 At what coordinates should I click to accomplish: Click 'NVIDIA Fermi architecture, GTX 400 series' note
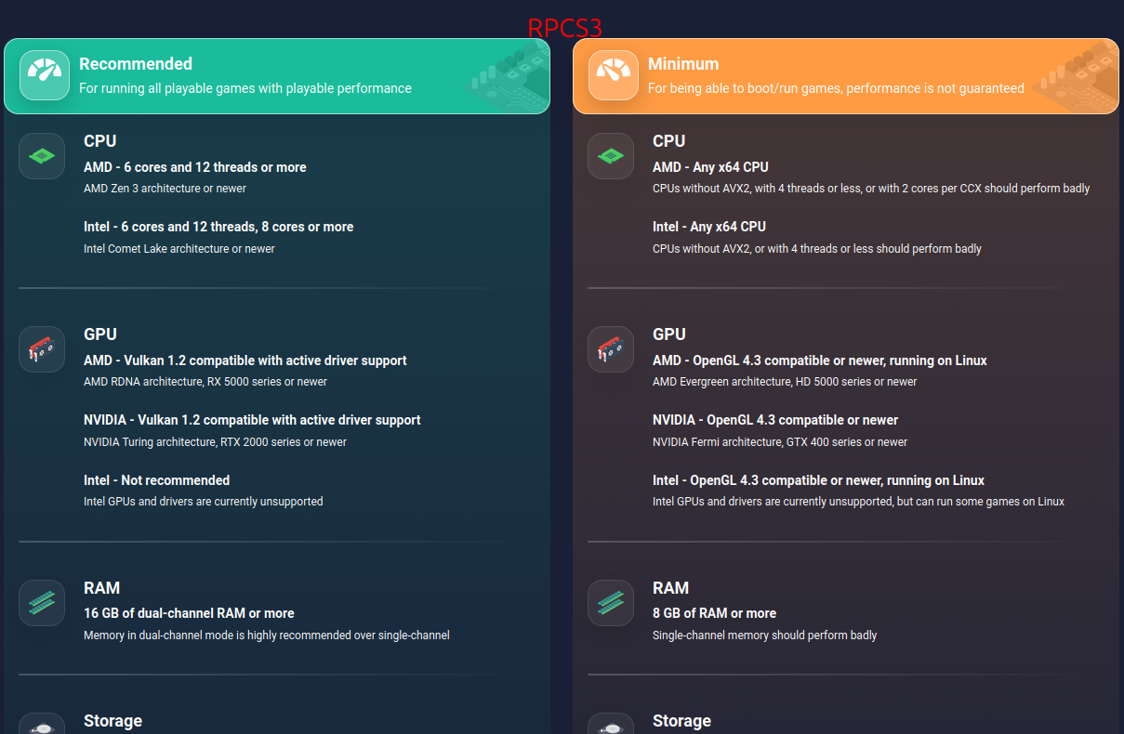point(780,442)
